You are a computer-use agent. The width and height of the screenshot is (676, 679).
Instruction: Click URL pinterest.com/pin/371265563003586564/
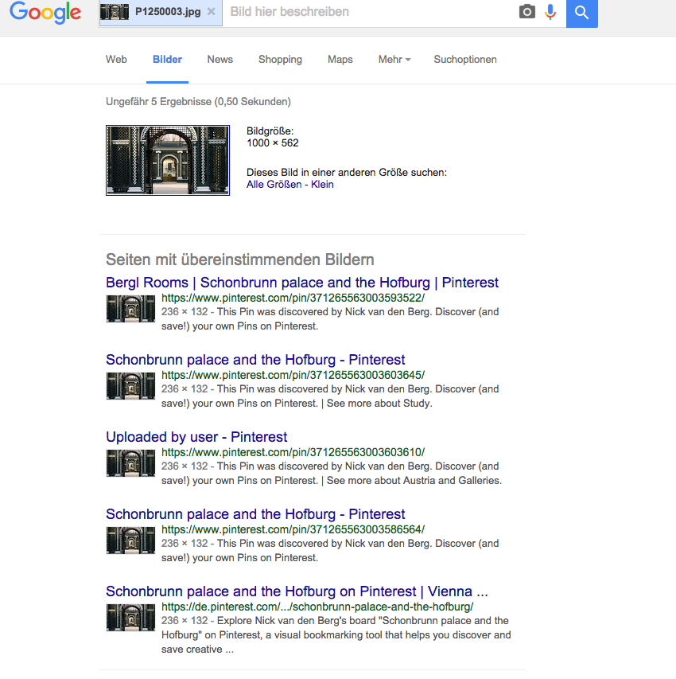(x=293, y=529)
